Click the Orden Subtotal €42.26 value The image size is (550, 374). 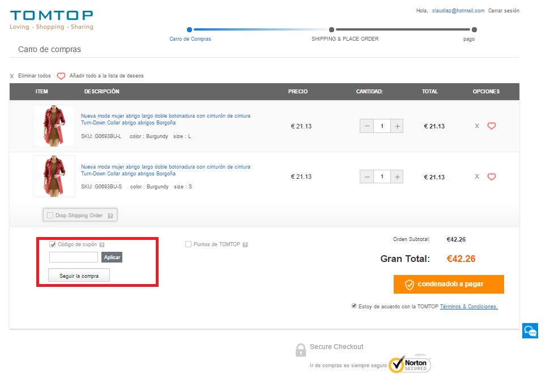[x=456, y=240]
